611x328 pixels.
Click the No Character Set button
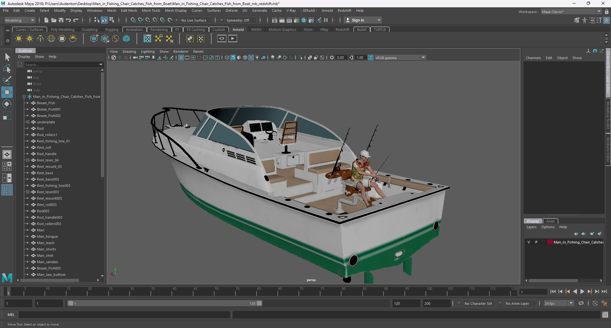478,303
